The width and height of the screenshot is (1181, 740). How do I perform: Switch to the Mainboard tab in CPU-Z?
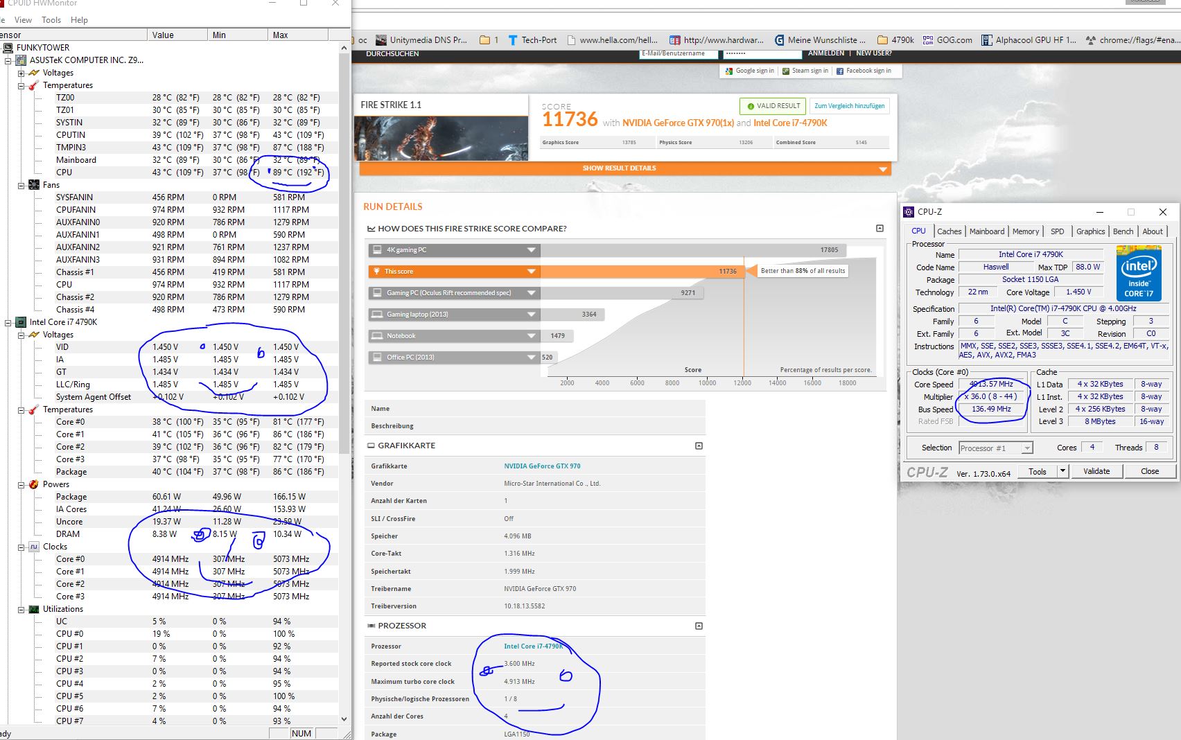(x=986, y=231)
